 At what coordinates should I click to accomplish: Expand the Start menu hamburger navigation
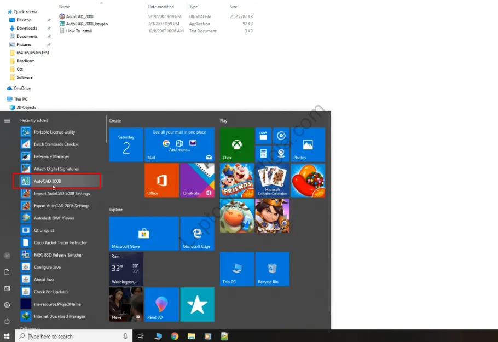click(x=7, y=120)
